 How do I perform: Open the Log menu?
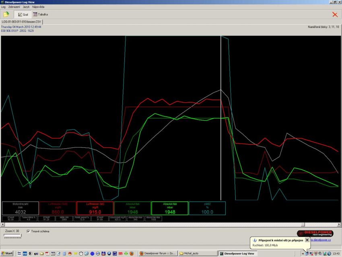pyautogui.click(x=3, y=7)
